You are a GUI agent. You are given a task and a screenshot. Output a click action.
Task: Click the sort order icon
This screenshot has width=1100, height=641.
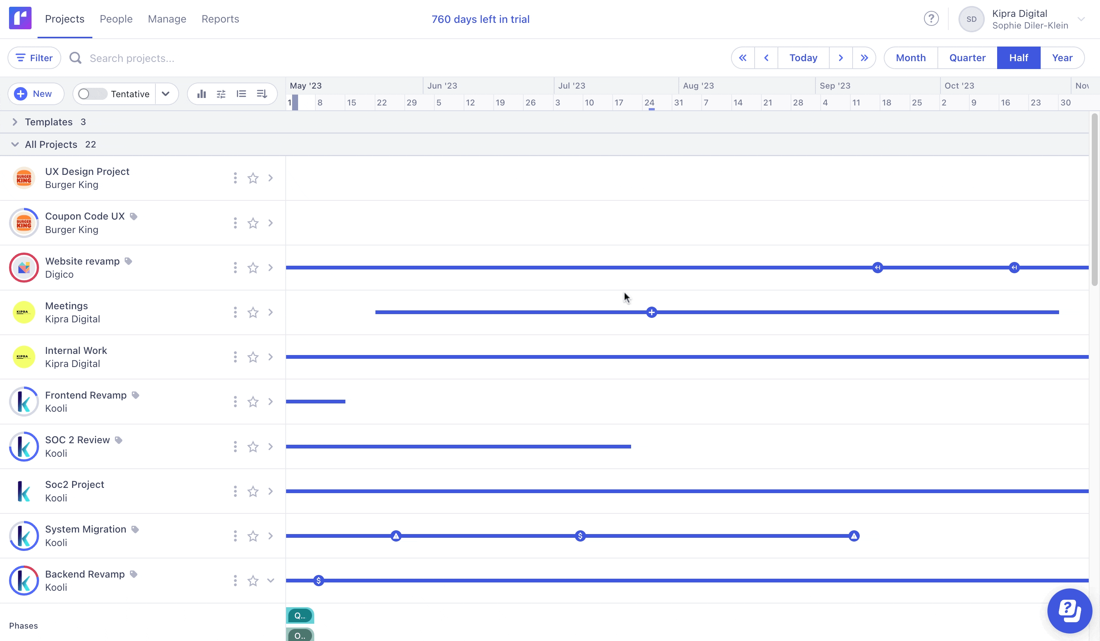(x=261, y=94)
